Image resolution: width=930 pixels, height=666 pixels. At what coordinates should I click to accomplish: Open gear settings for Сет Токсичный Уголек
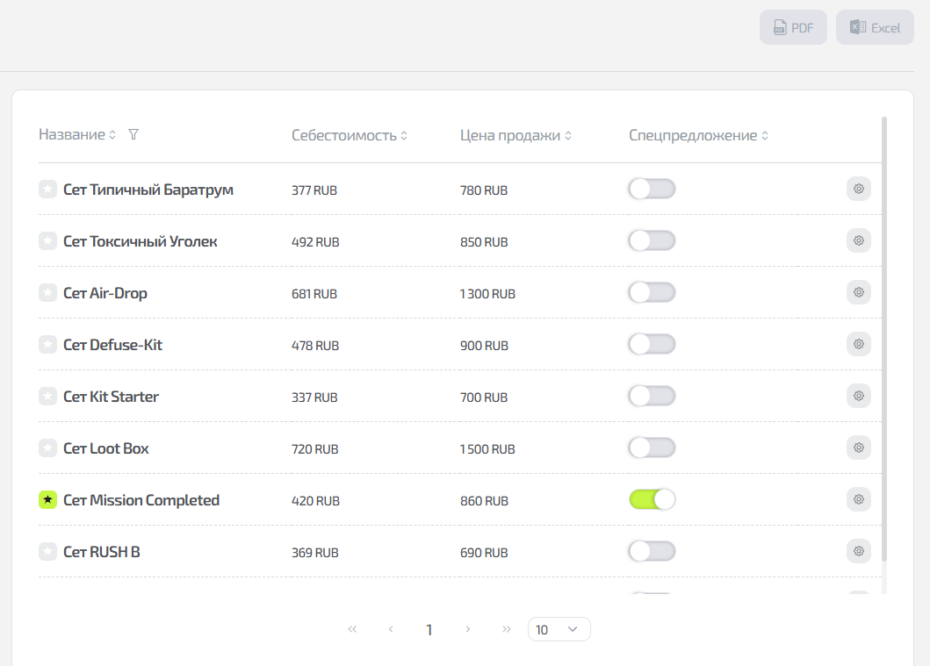[x=858, y=240]
